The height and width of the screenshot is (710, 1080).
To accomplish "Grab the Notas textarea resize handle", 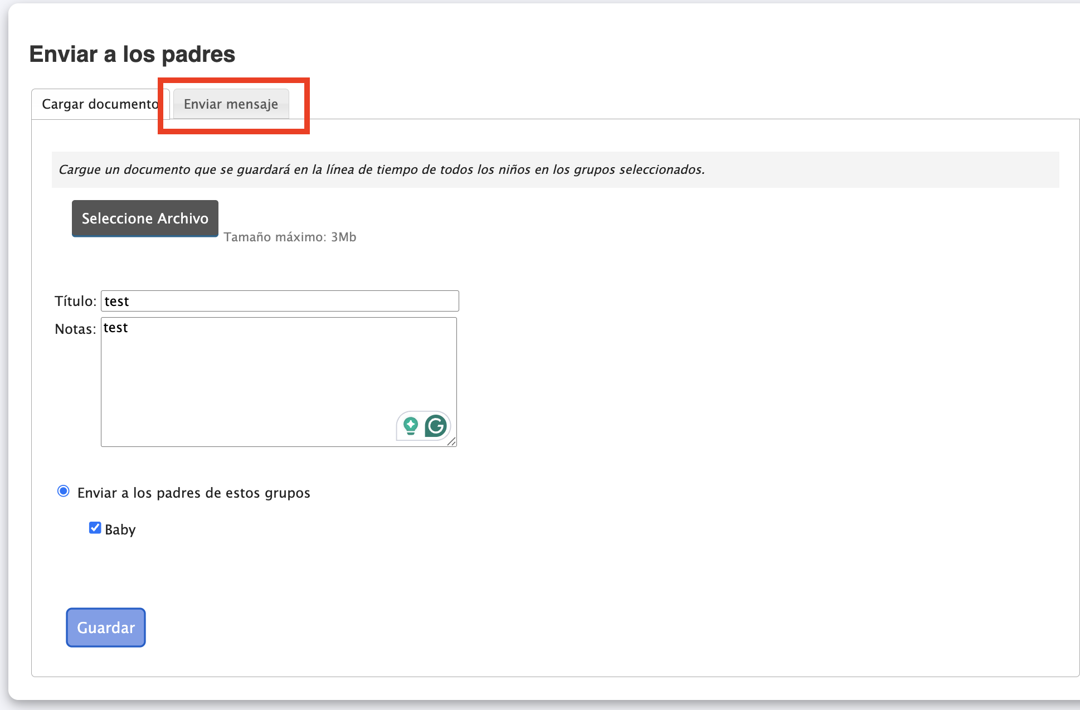I will point(451,441).
